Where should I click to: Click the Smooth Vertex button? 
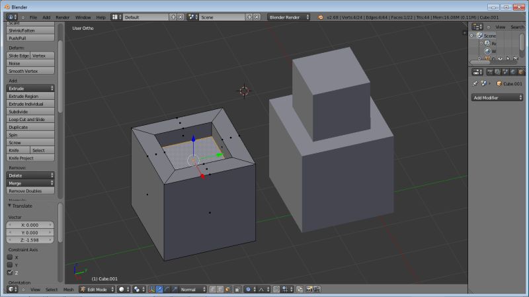(30, 71)
